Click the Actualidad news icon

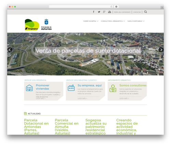pos(25,113)
